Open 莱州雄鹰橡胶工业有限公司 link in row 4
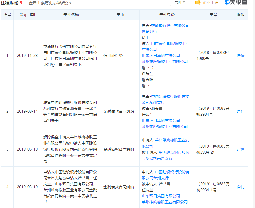Screen dimensions: 255x208 tap(165, 202)
